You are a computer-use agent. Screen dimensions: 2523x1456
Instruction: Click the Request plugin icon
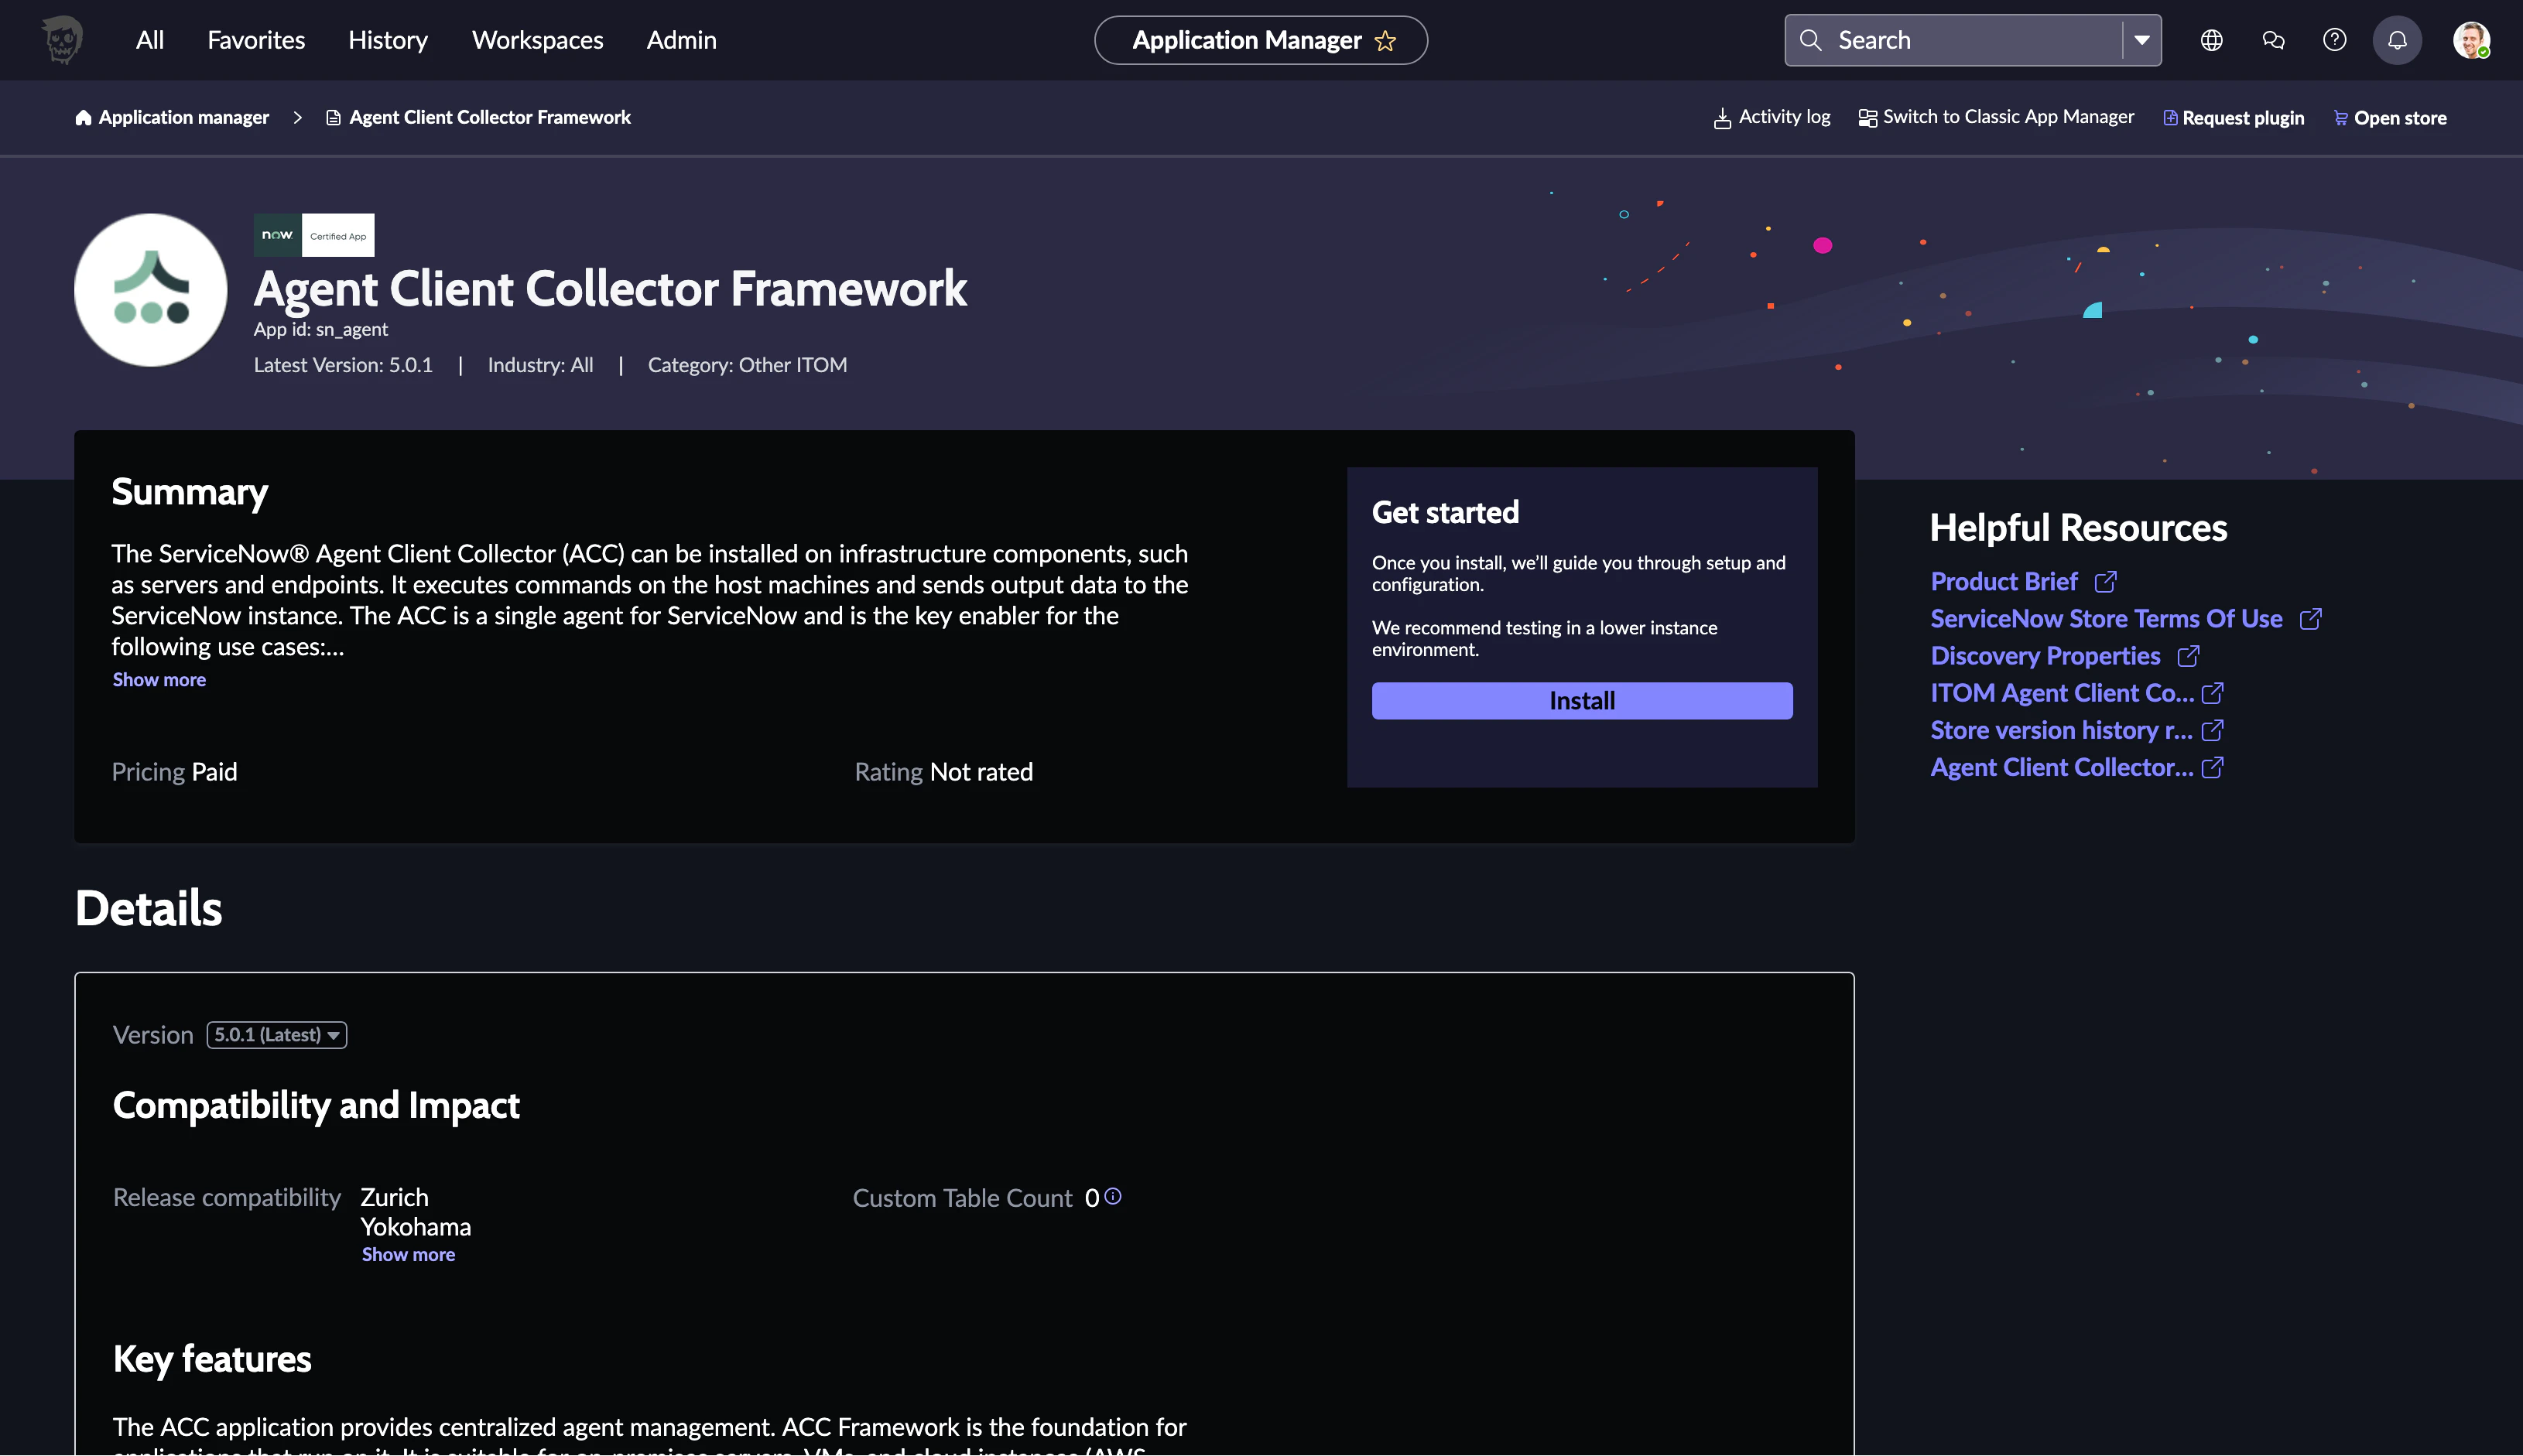click(x=2171, y=118)
